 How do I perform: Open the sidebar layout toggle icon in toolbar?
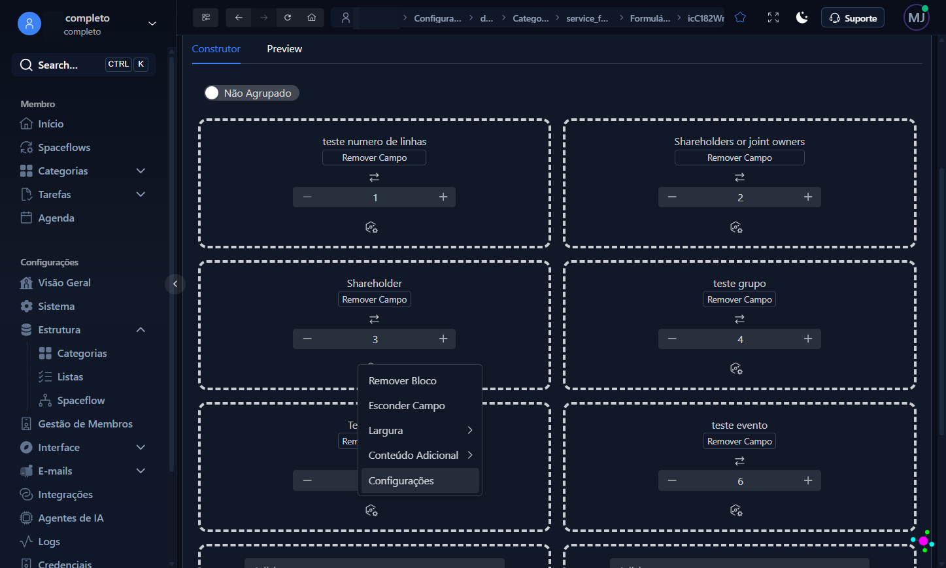pos(206,18)
